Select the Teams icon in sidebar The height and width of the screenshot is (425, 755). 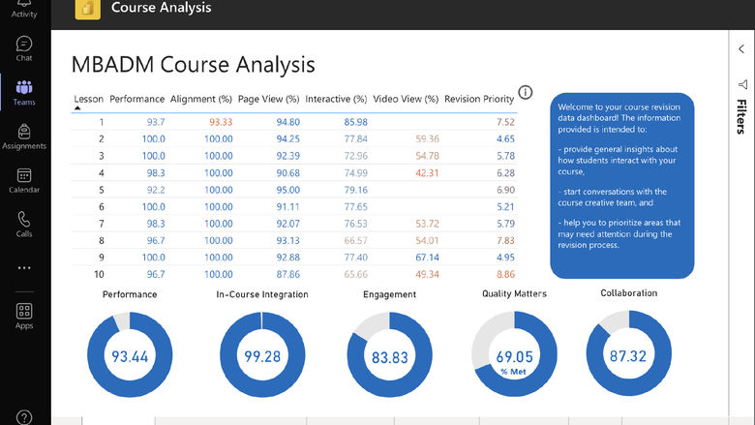point(24,93)
